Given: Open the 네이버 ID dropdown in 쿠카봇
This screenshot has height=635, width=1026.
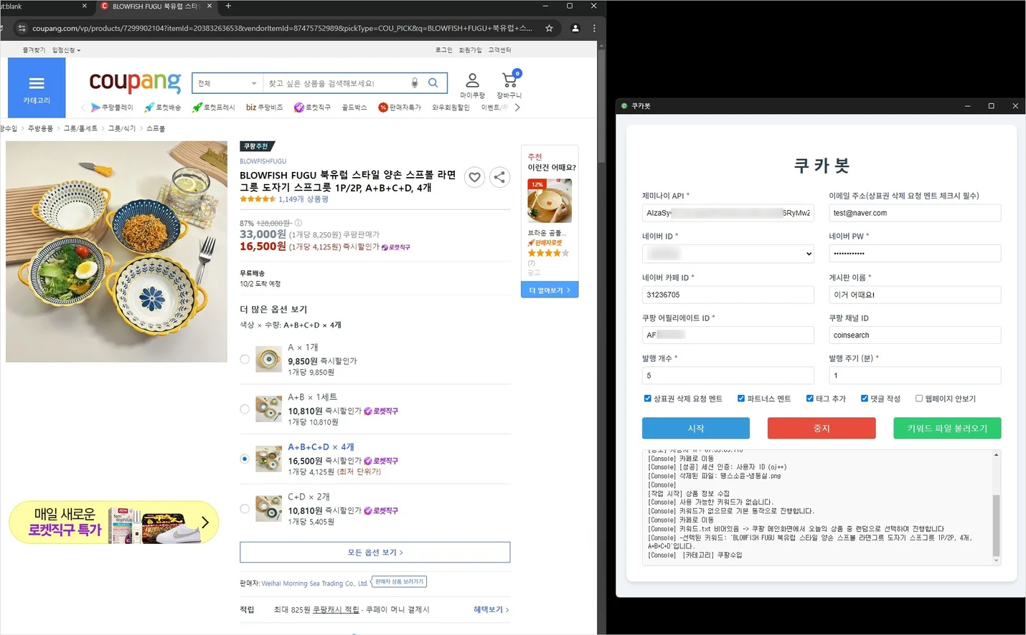Looking at the screenshot, I should coord(728,254).
